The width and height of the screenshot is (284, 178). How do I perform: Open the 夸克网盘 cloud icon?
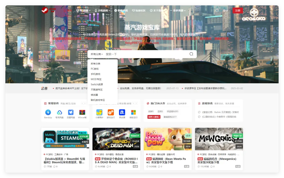click(x=59, y=112)
